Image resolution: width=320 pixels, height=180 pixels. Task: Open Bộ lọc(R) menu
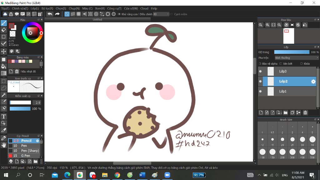click(x=47, y=8)
